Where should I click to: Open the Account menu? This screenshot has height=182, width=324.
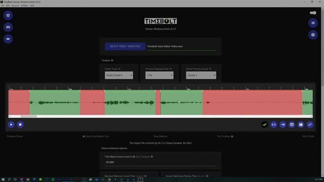15,6
